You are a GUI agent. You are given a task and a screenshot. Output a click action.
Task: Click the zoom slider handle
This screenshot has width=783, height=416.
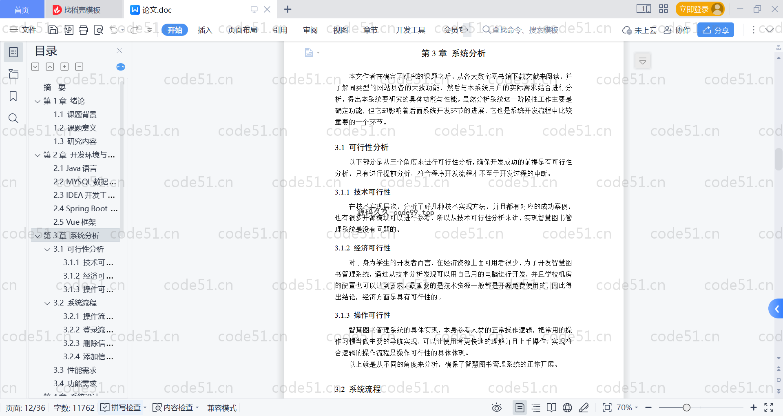pos(687,407)
